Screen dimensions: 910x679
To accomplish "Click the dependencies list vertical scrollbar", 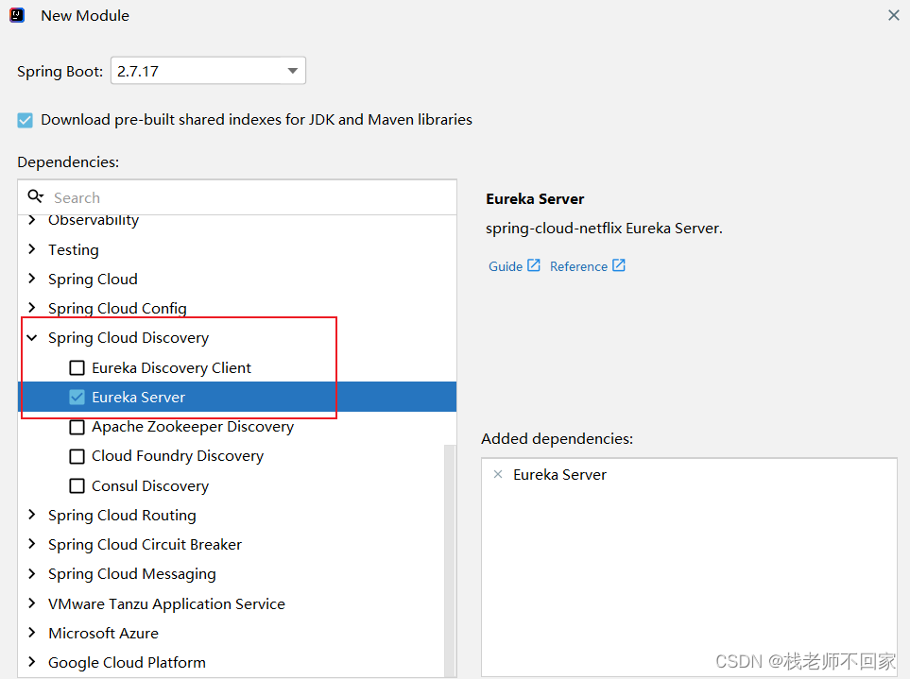I will pyautogui.click(x=449, y=560).
